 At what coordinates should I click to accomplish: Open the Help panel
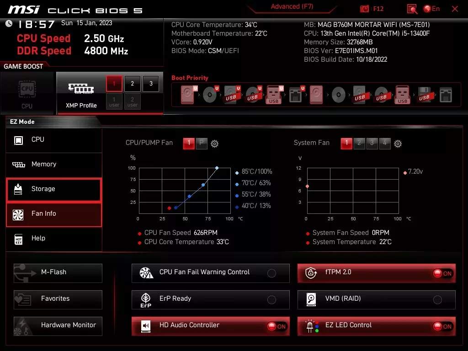click(53, 238)
